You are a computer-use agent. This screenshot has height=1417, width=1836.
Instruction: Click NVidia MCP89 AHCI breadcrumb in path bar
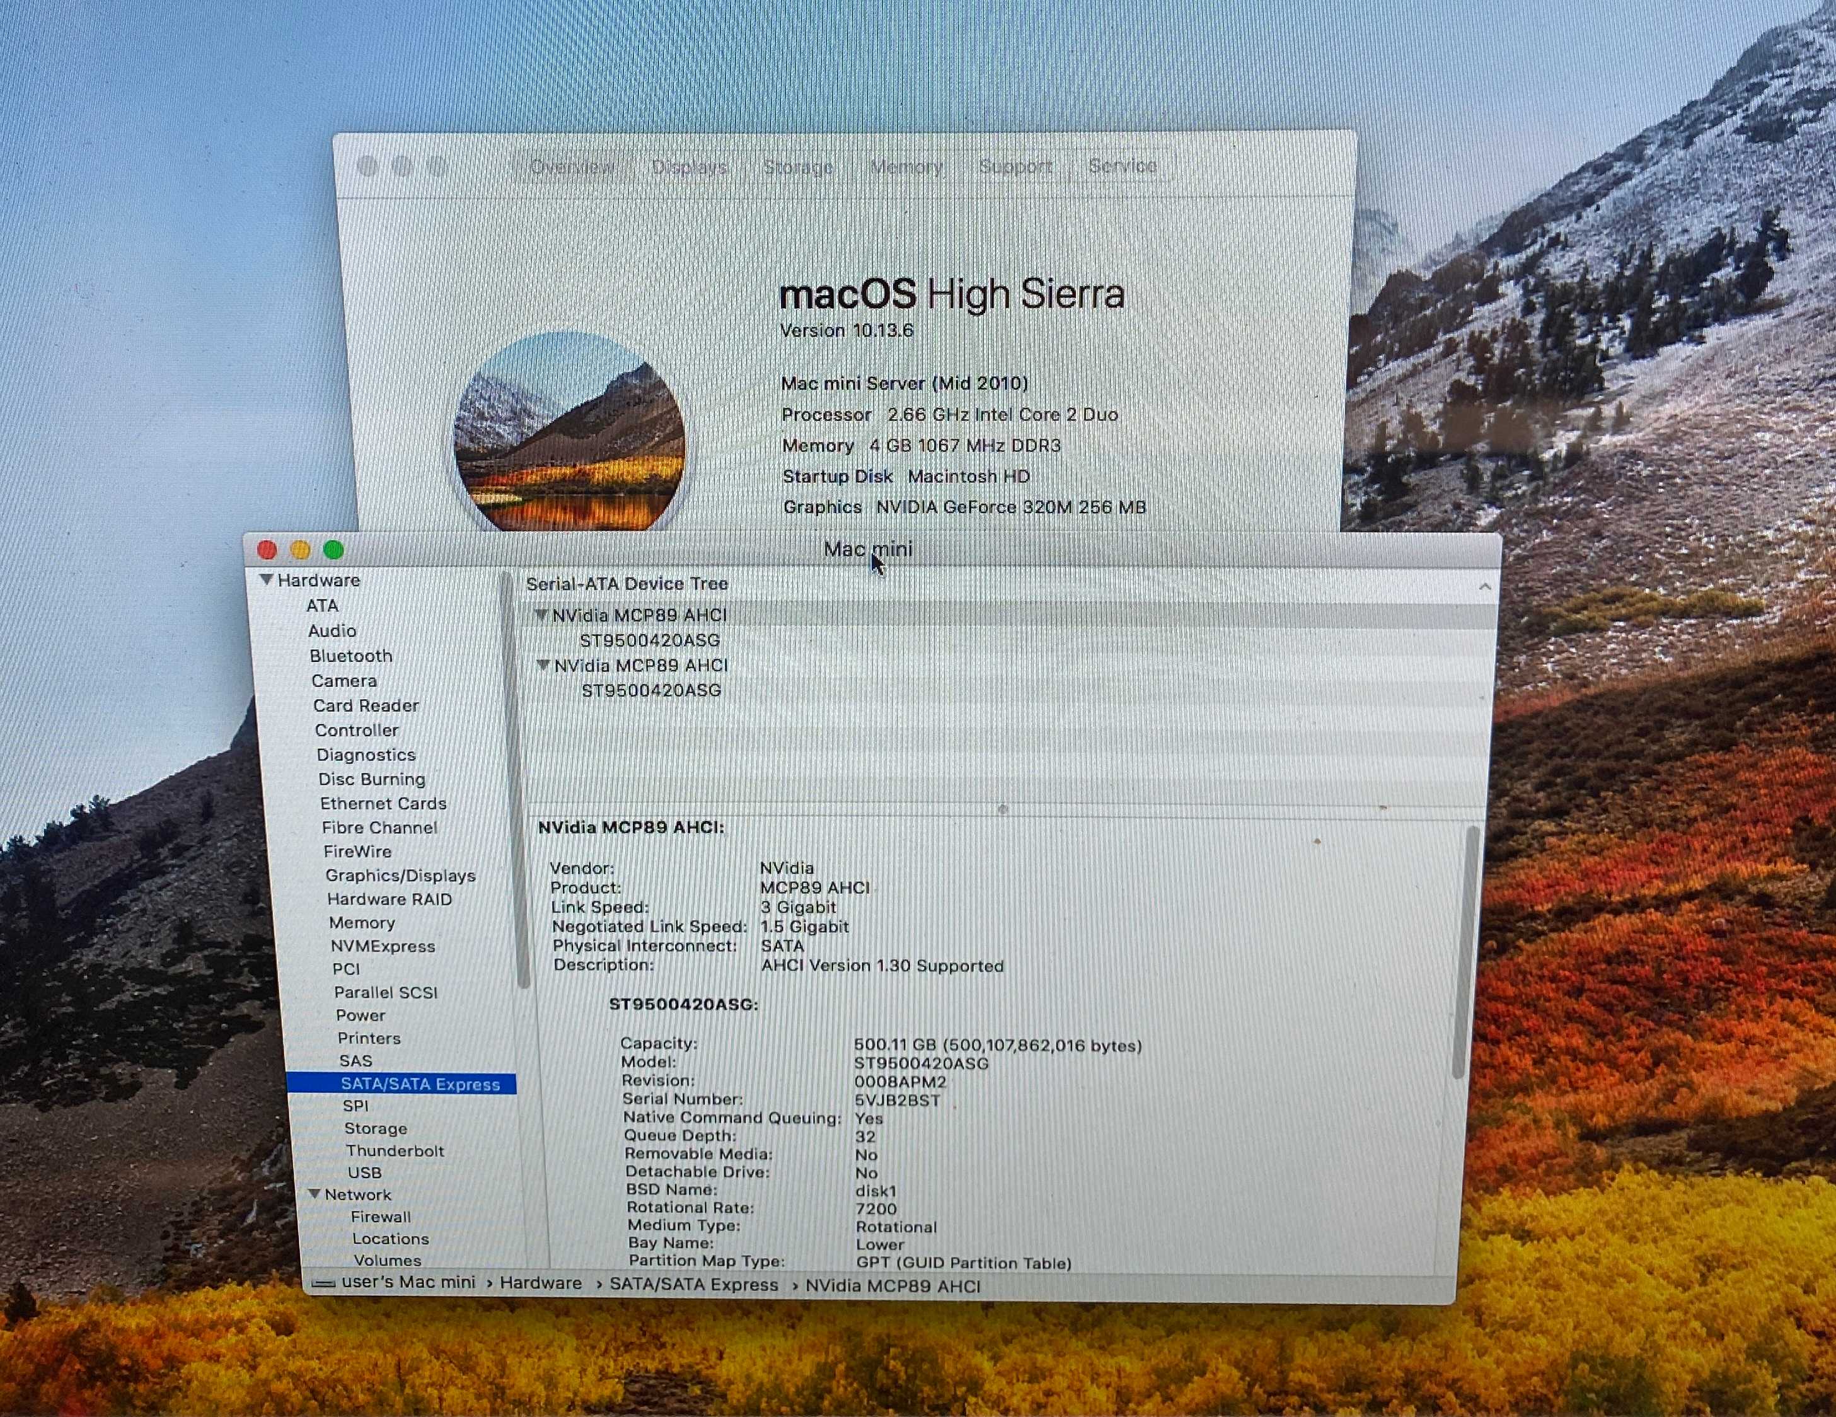(892, 1286)
